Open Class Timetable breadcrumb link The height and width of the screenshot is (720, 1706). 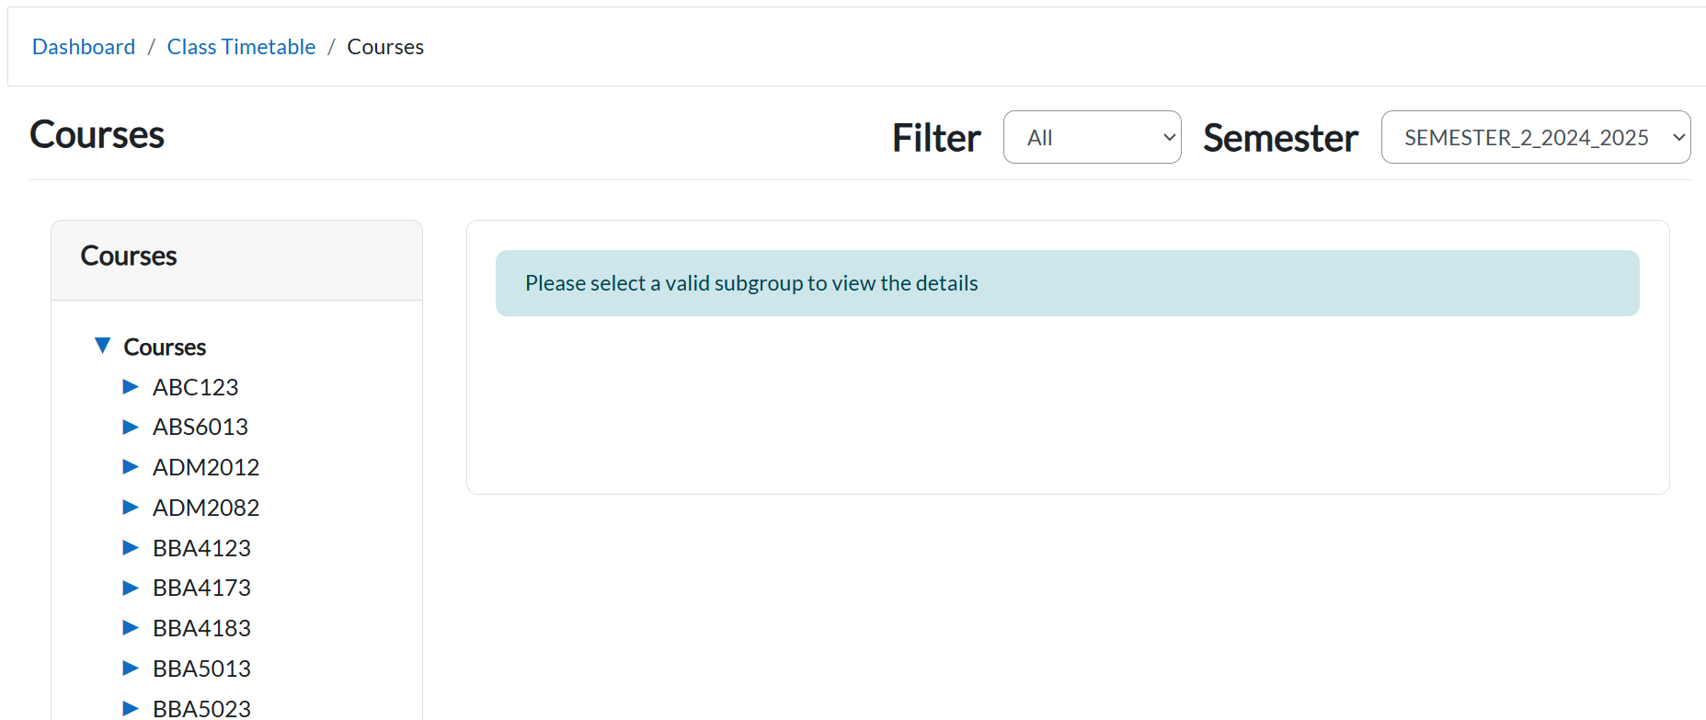[x=241, y=47]
